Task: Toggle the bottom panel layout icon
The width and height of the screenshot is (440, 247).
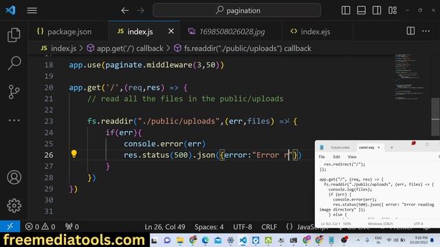Action: (361, 10)
